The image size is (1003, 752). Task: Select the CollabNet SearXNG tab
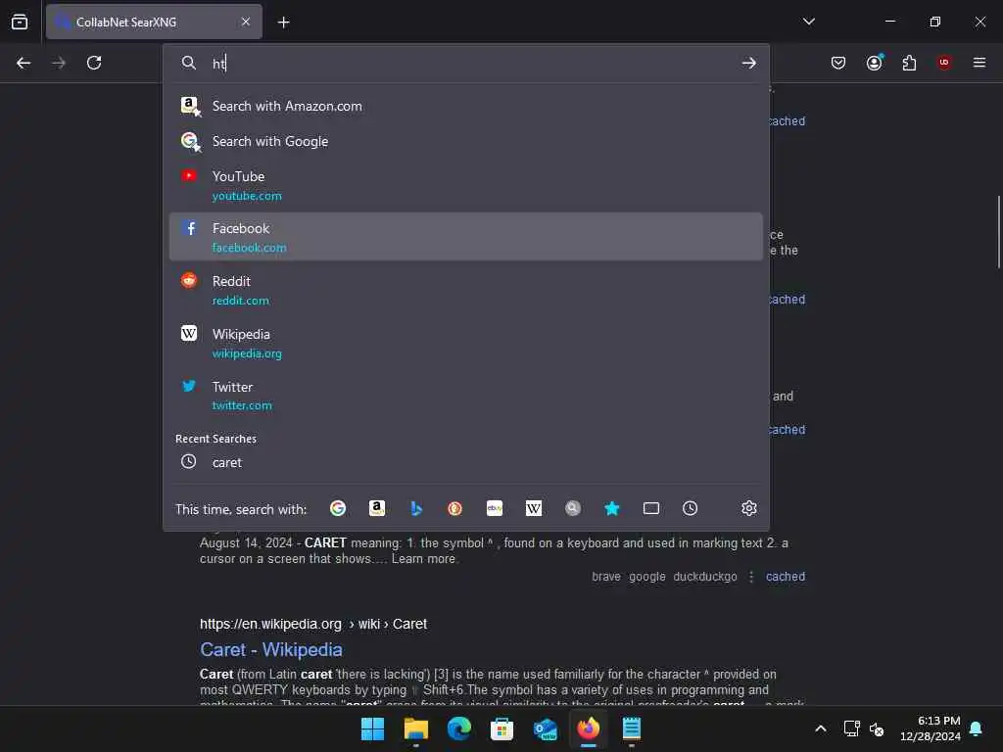(x=154, y=22)
